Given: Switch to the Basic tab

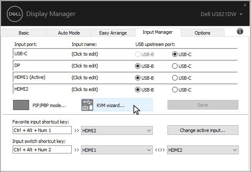Looking at the screenshot, I should coord(24,33).
